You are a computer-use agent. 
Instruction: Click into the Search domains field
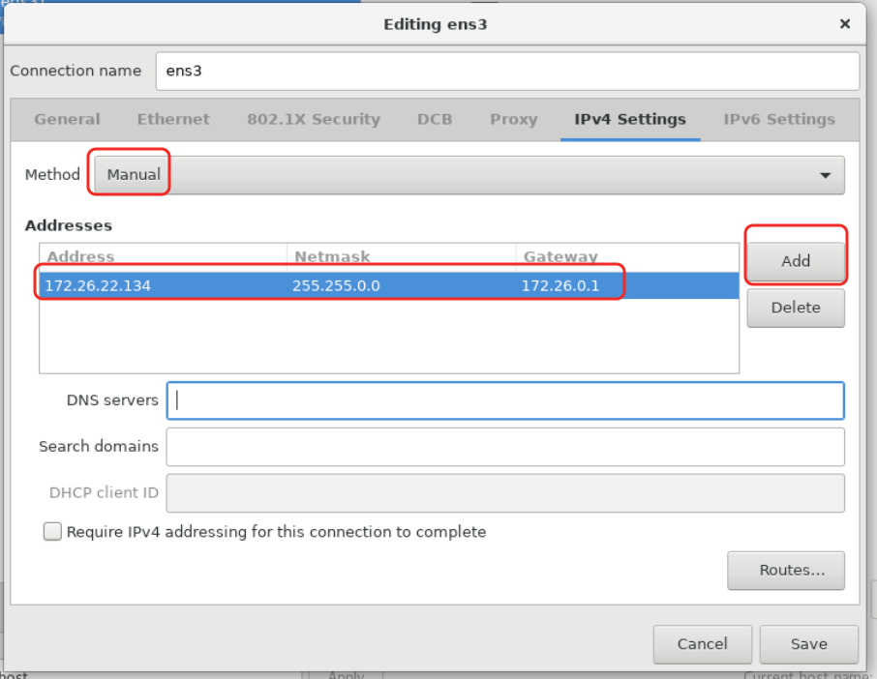tap(505, 447)
